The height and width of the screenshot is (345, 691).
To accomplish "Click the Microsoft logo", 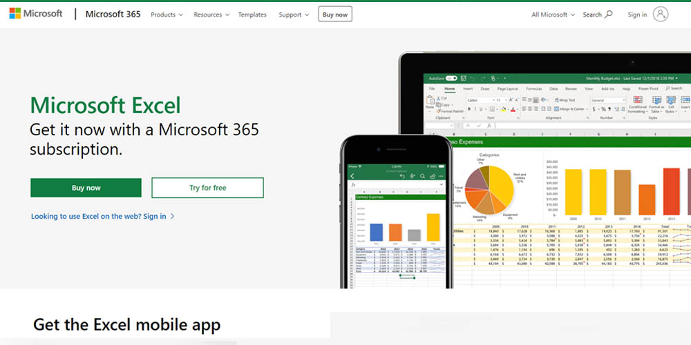I will pos(36,13).
